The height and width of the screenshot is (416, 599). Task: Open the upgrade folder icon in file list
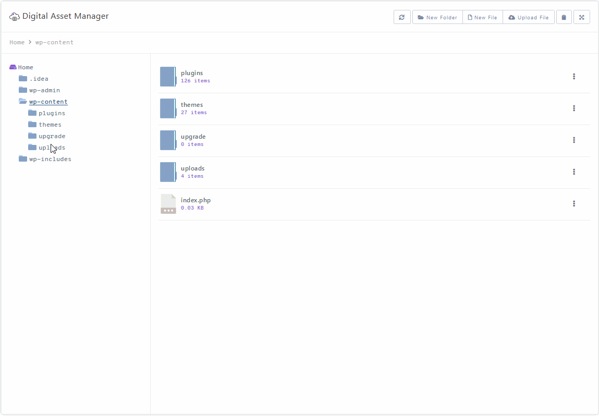tap(168, 140)
